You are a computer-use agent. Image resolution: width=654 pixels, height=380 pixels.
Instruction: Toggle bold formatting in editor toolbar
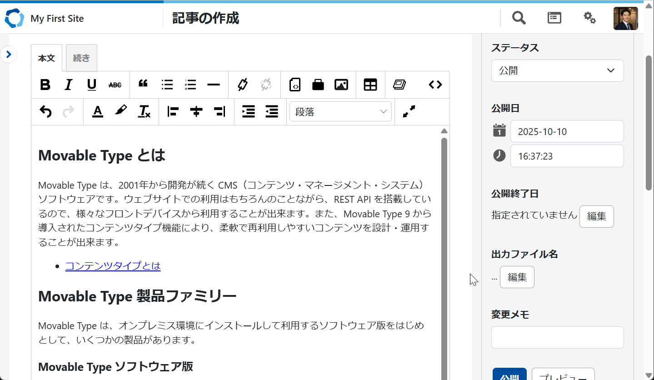(x=45, y=85)
